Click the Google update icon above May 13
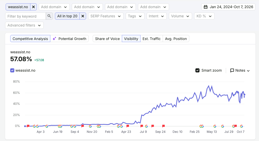The height and width of the screenshot is (141, 259). tap(215, 126)
